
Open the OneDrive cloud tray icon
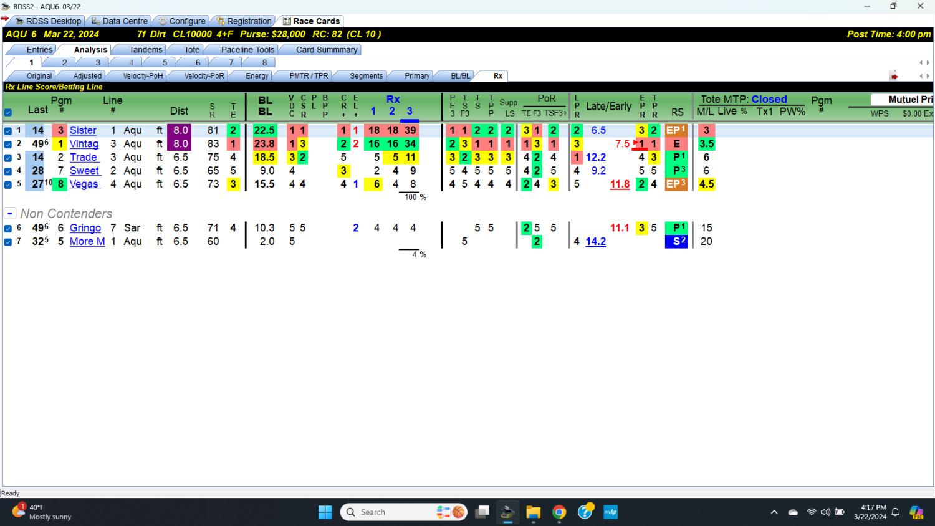tap(793, 512)
